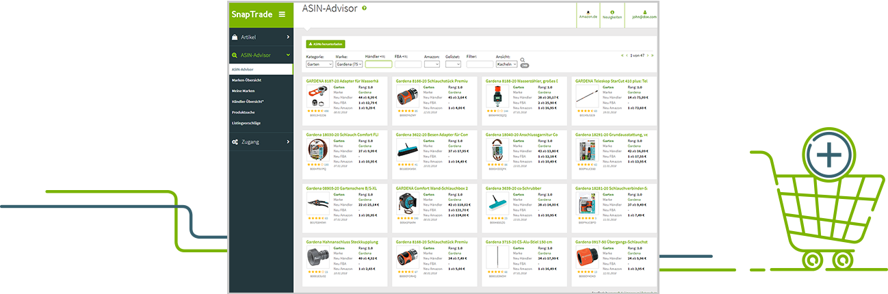This screenshot has height=294, width=888.
Task: Open john@doe.com user account
Action: [x=644, y=14]
